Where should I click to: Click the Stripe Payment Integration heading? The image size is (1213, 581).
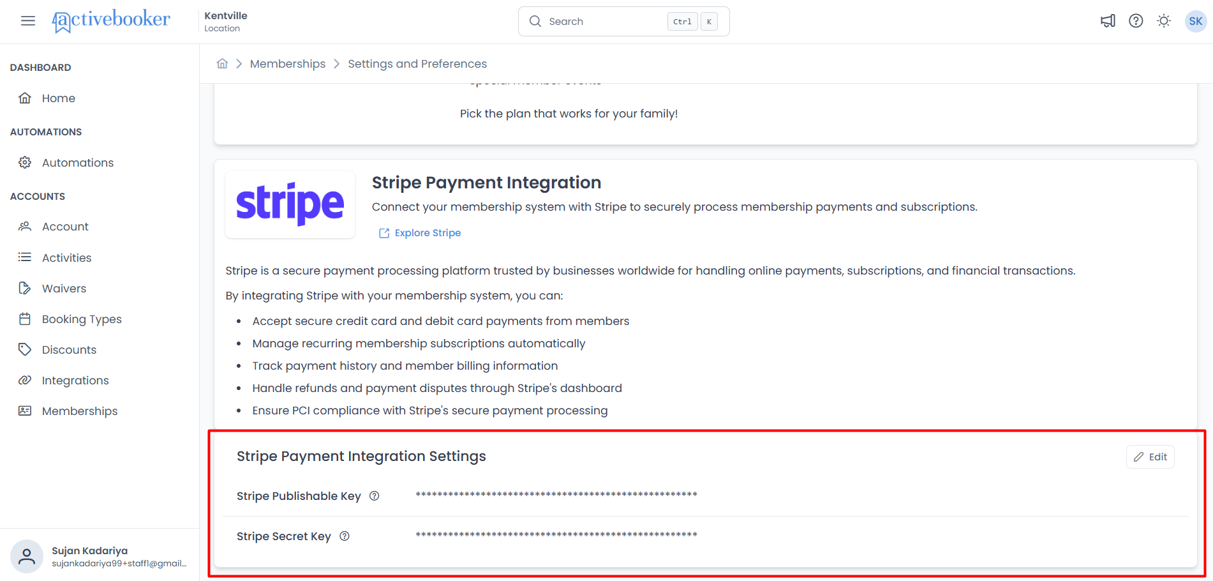click(x=486, y=183)
